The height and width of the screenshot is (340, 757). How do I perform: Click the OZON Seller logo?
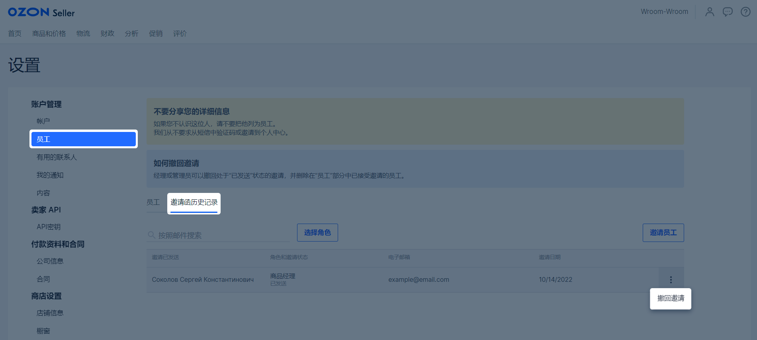pyautogui.click(x=41, y=12)
